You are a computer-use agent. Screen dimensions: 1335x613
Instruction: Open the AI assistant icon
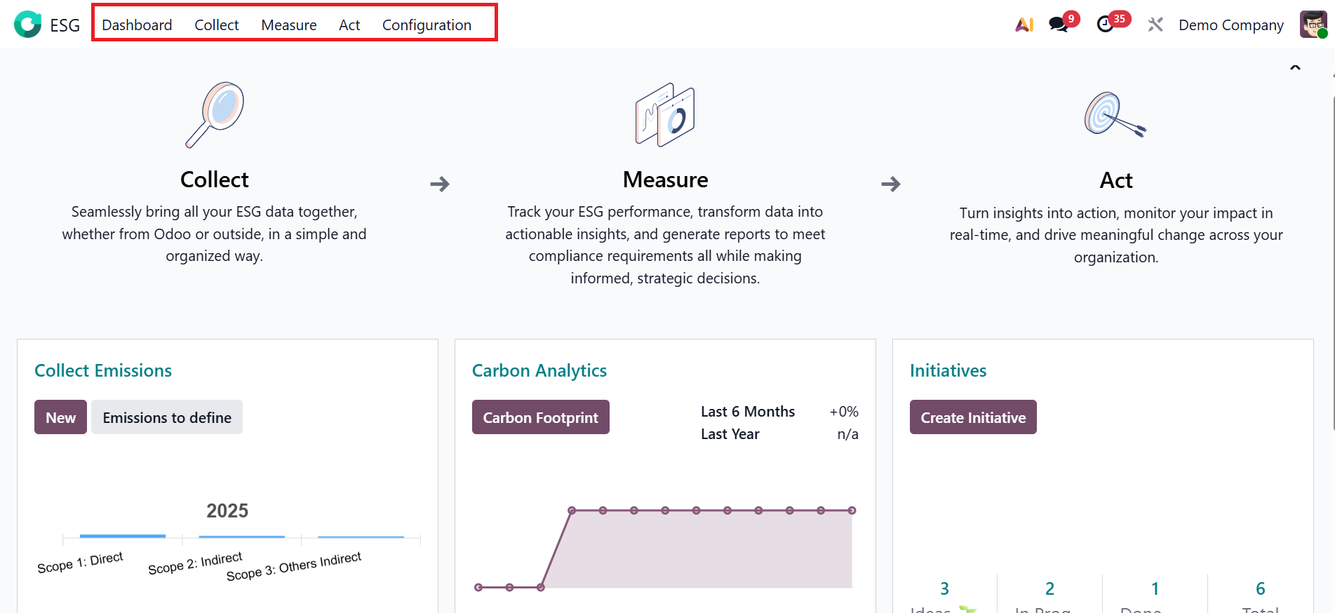click(1024, 25)
